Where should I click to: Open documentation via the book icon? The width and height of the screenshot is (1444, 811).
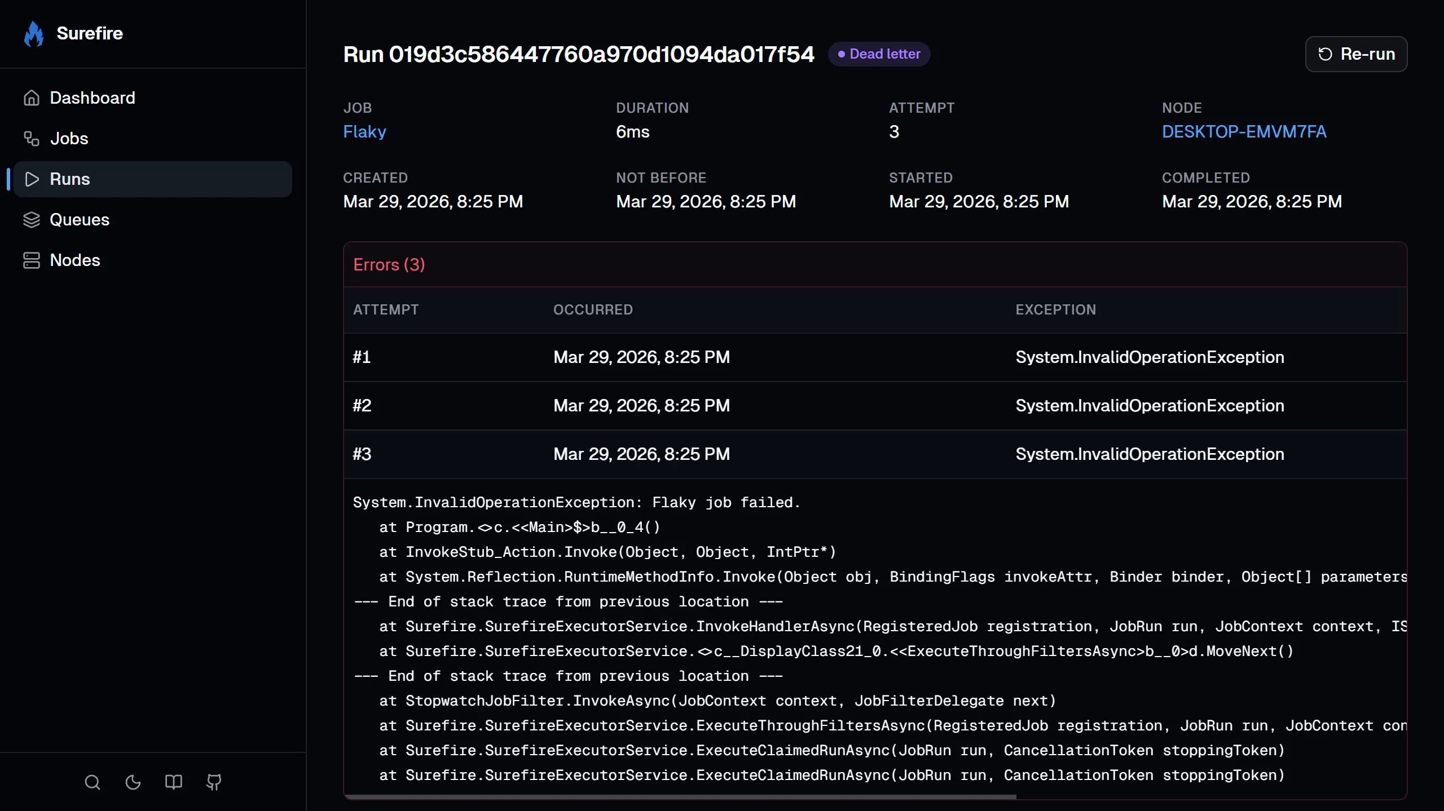pyautogui.click(x=174, y=782)
